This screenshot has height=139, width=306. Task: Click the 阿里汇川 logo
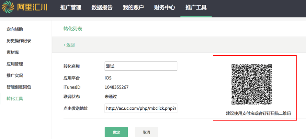tap(25, 7)
